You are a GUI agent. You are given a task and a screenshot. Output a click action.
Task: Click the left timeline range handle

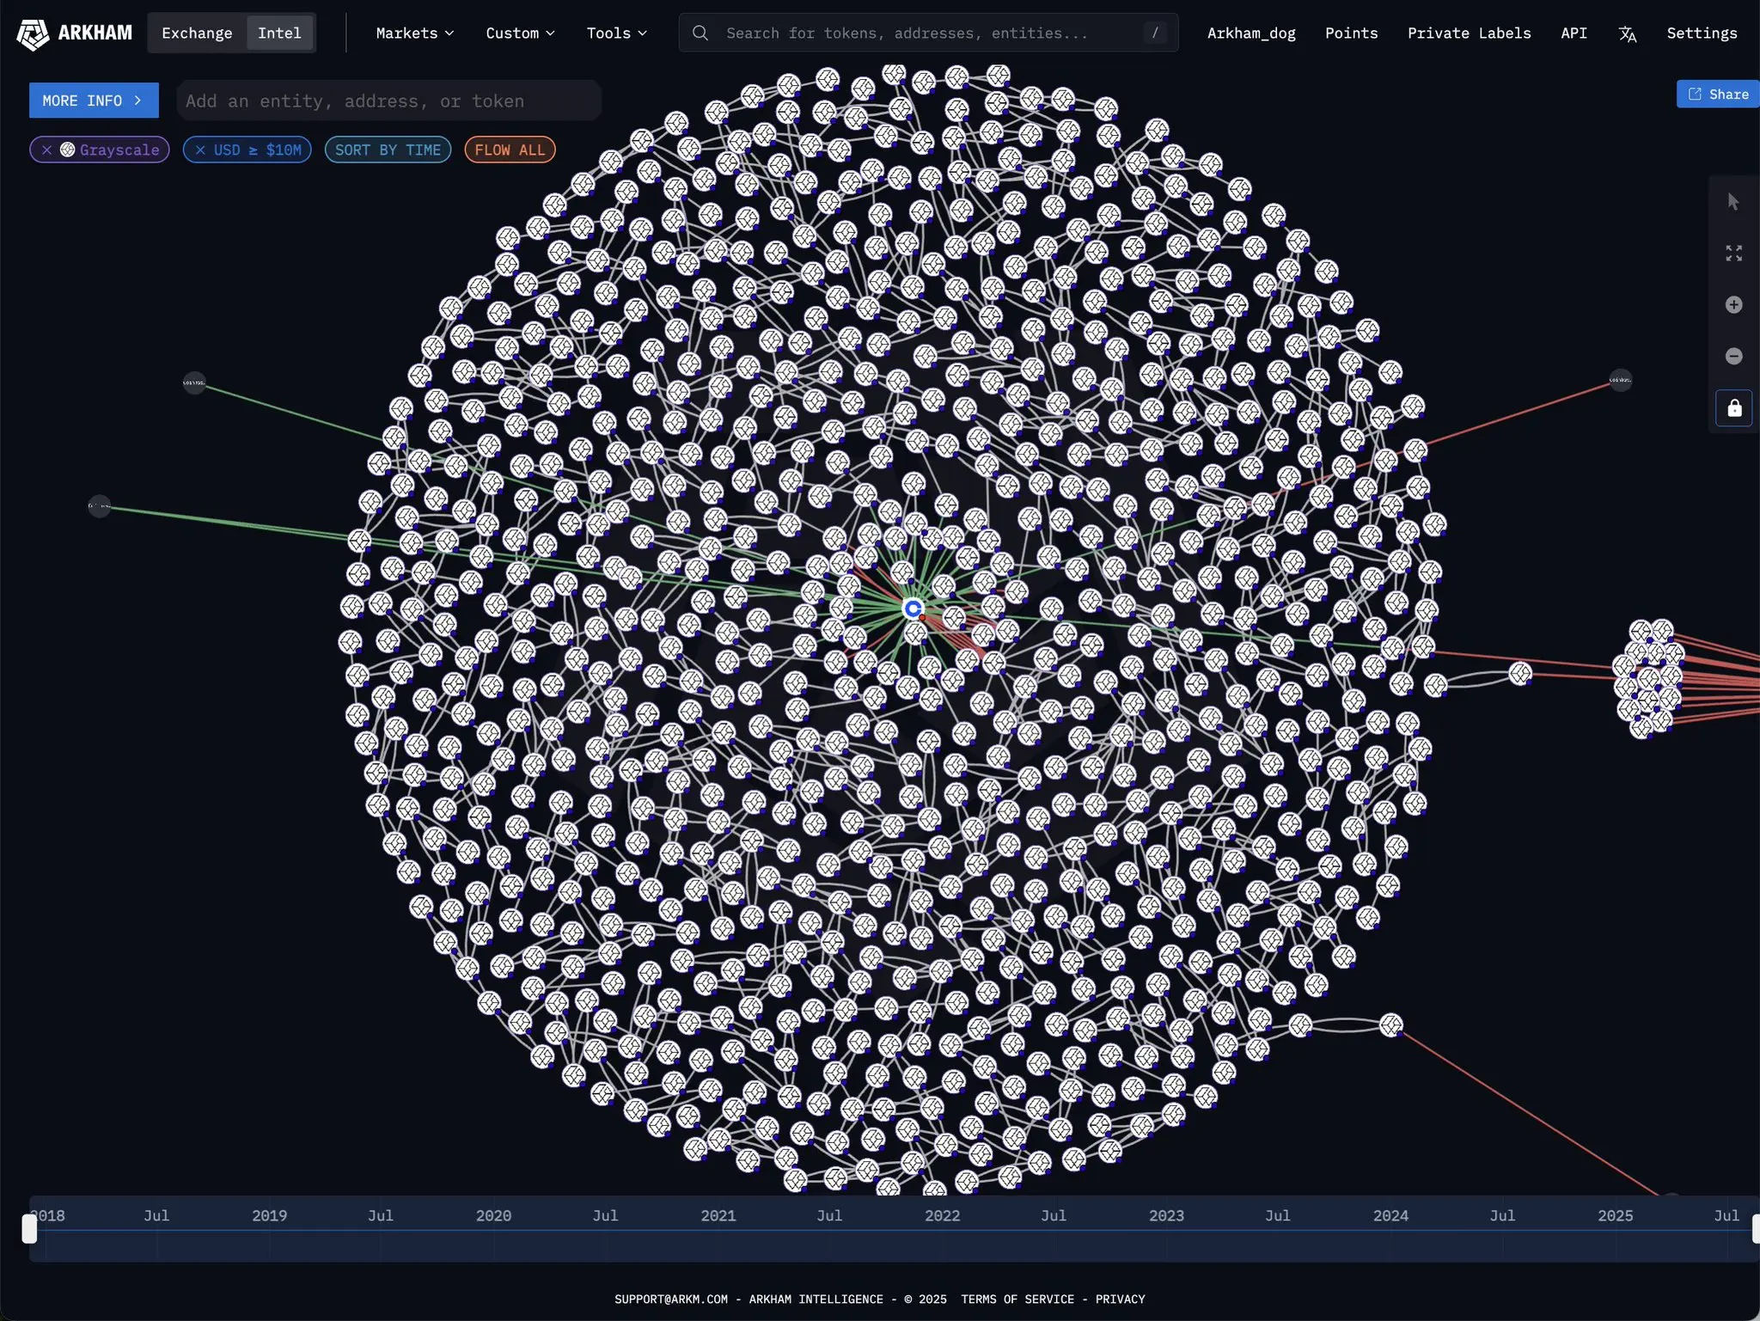pos(29,1229)
